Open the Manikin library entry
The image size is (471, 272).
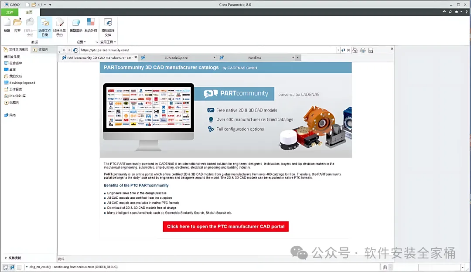(x=15, y=96)
